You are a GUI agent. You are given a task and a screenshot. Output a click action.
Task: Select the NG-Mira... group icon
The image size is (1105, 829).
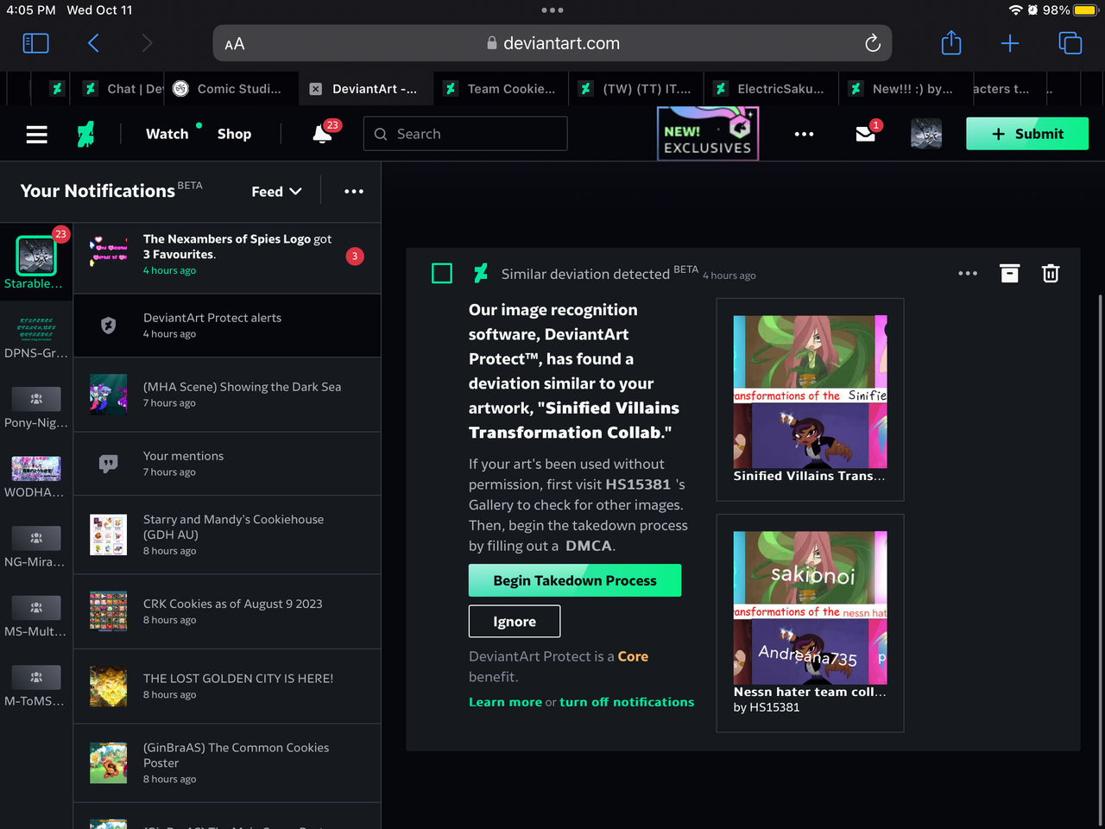tap(36, 538)
